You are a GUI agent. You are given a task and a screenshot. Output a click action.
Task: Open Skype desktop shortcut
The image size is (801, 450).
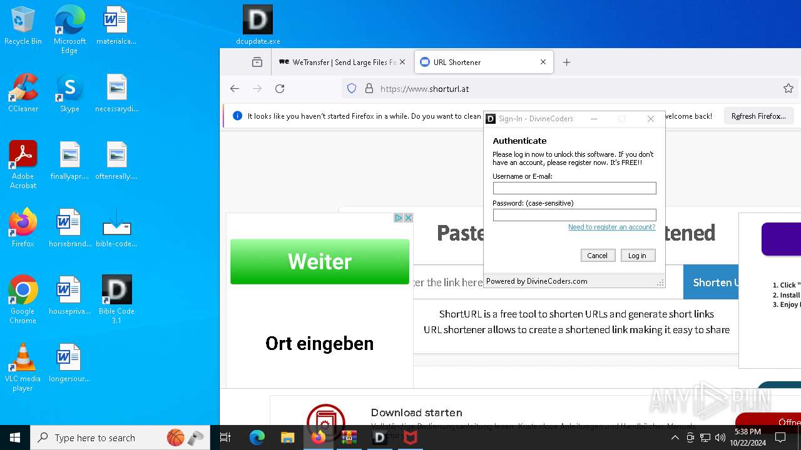coord(69,93)
